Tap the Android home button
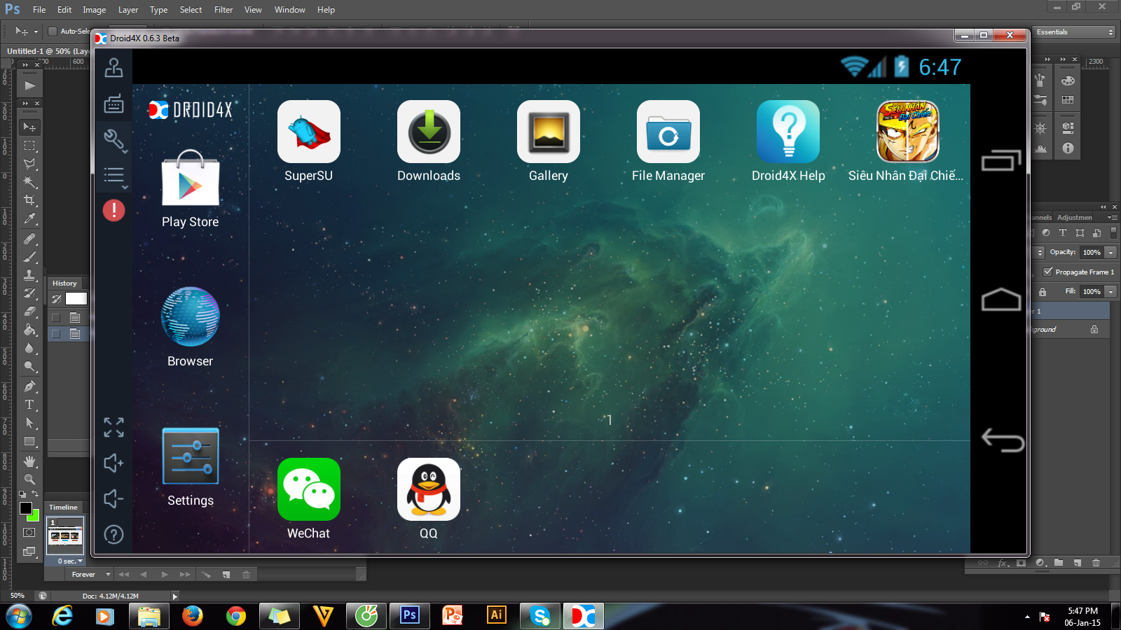 (1001, 299)
